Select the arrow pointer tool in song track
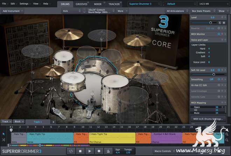This screenshot has height=156, width=231. coord(3,134)
